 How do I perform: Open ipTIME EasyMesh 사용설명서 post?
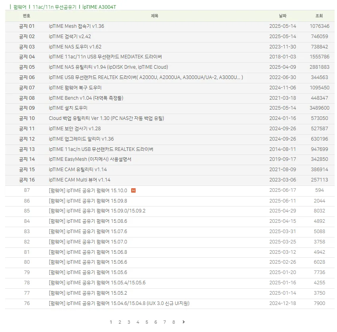click(x=90, y=159)
